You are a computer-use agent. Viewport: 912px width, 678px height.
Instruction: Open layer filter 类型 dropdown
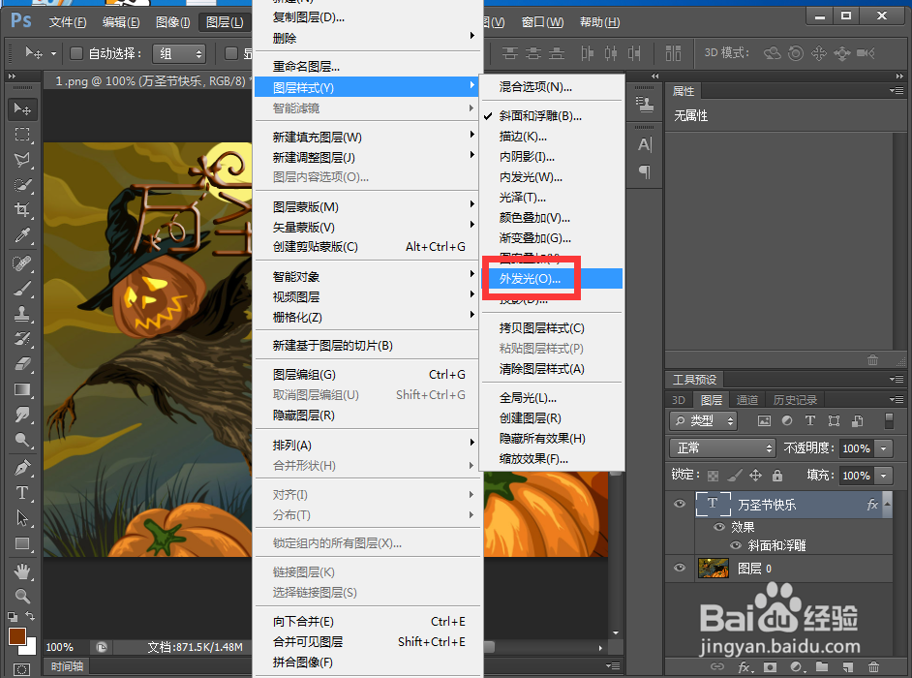pyautogui.click(x=703, y=420)
